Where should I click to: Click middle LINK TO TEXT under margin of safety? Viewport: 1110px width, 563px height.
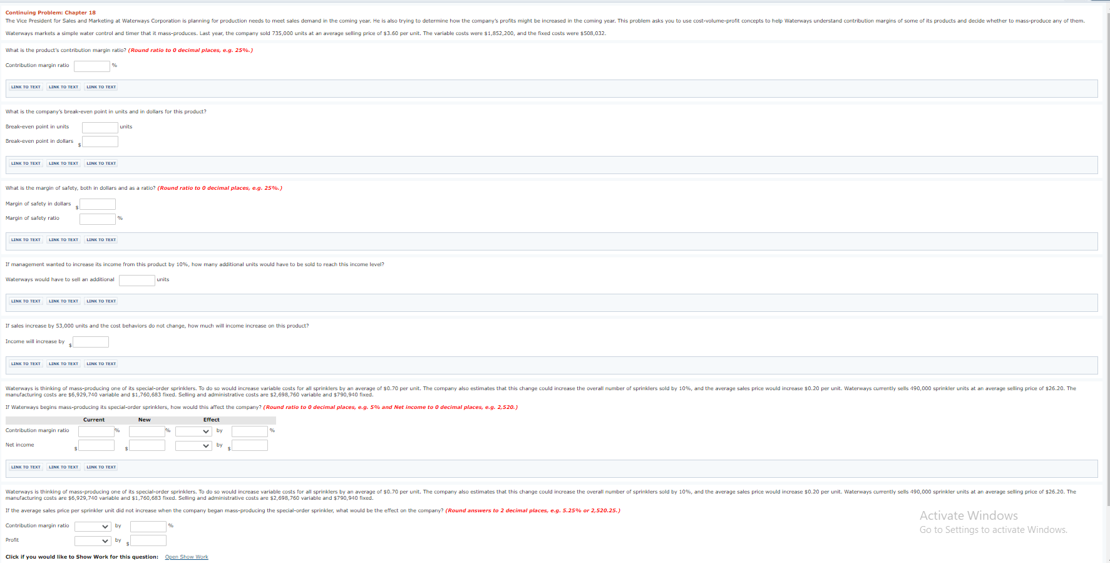pyautogui.click(x=64, y=240)
